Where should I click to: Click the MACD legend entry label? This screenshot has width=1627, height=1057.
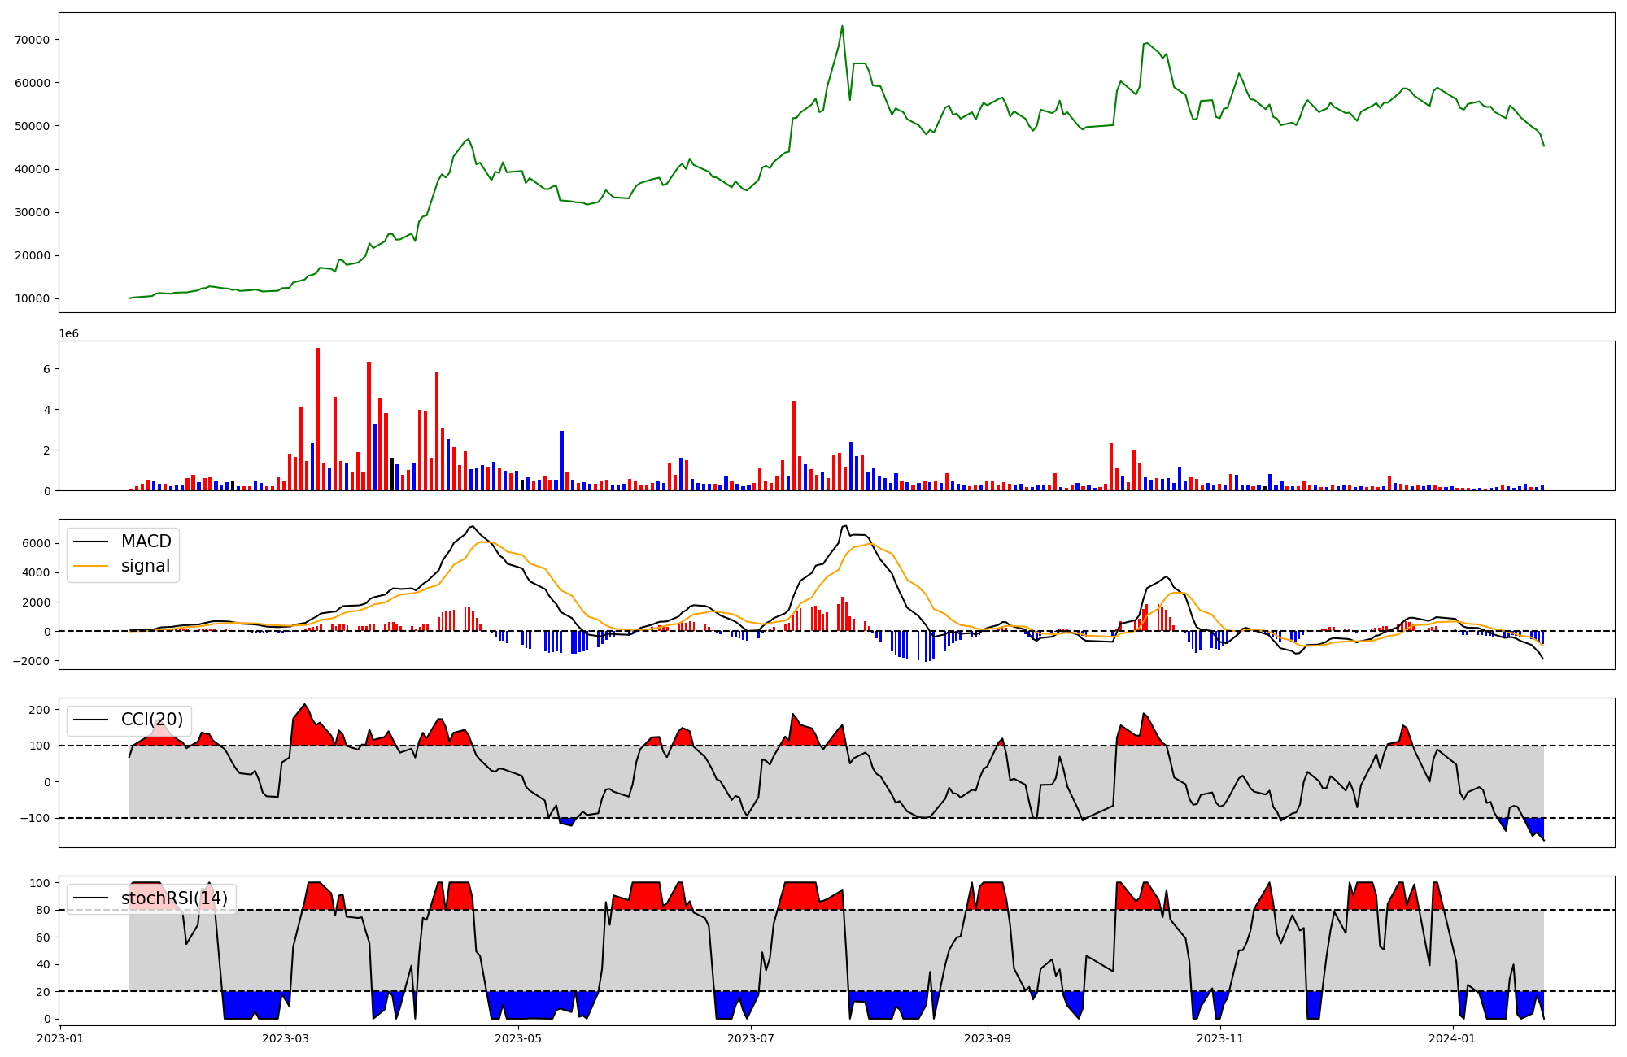pyautogui.click(x=146, y=542)
